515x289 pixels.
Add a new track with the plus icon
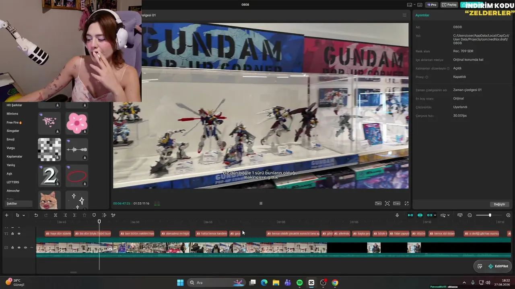(x=6, y=215)
